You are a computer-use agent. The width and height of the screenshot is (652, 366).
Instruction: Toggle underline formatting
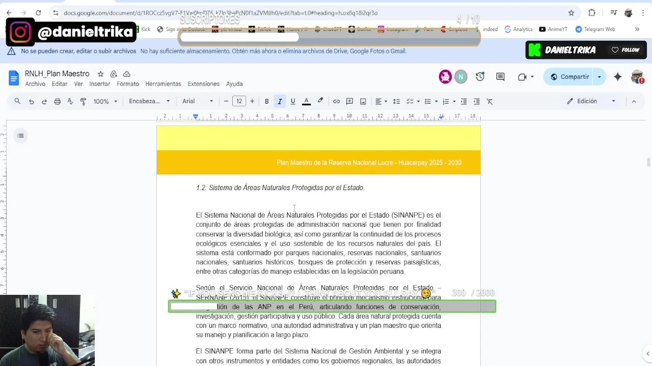[x=293, y=101]
